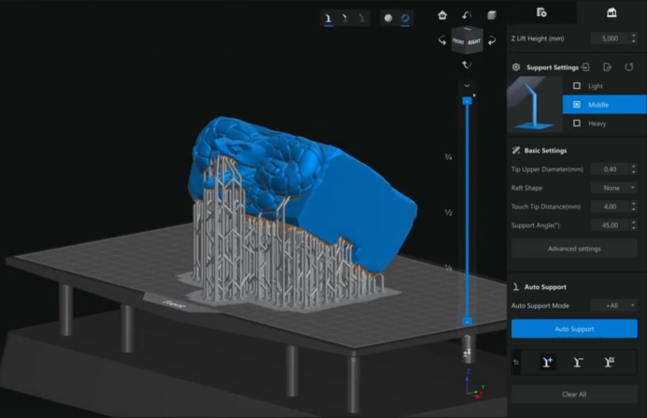The image size is (647, 418).
Task: Click the support preview thumbnail
Action: tap(535, 105)
